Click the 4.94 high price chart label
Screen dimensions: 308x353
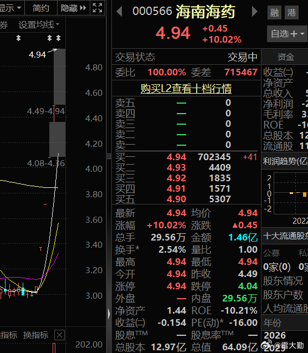[37, 54]
